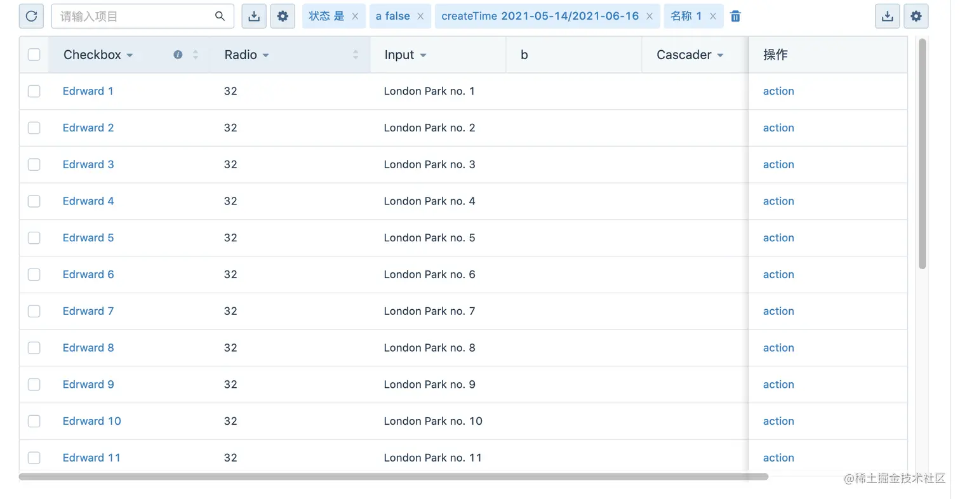Viewport: 960px width, 499px height.
Task: Click the horizontal scrollbar thumb
Action: click(x=394, y=476)
